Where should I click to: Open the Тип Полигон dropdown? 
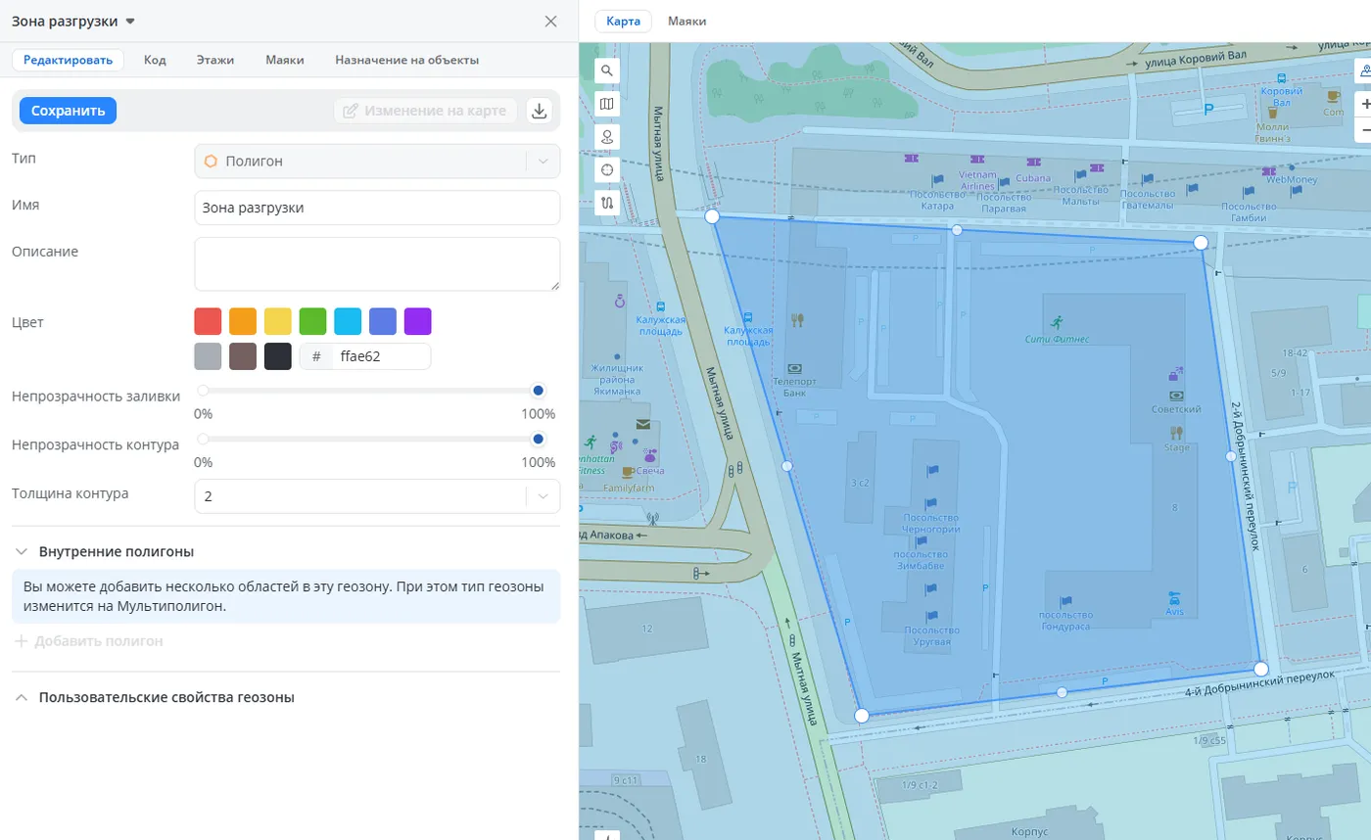(x=377, y=162)
